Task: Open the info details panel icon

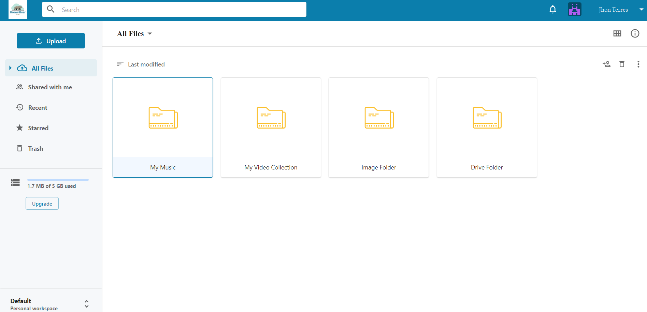Action: 635,33
